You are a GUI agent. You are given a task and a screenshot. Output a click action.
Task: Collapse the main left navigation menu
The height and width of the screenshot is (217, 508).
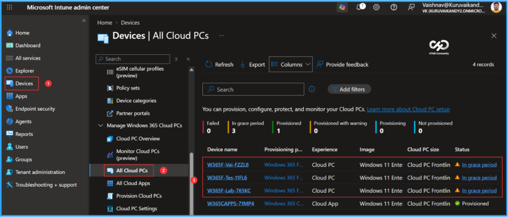tap(84, 20)
